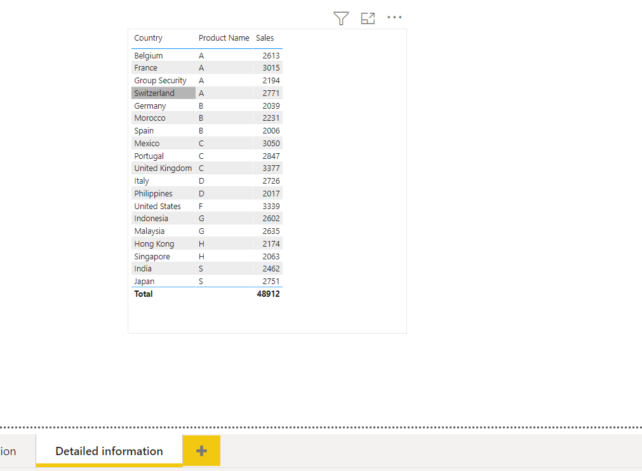The height and width of the screenshot is (471, 642).
Task: Click sales value 2174 for Hong Kong
Action: coord(271,244)
